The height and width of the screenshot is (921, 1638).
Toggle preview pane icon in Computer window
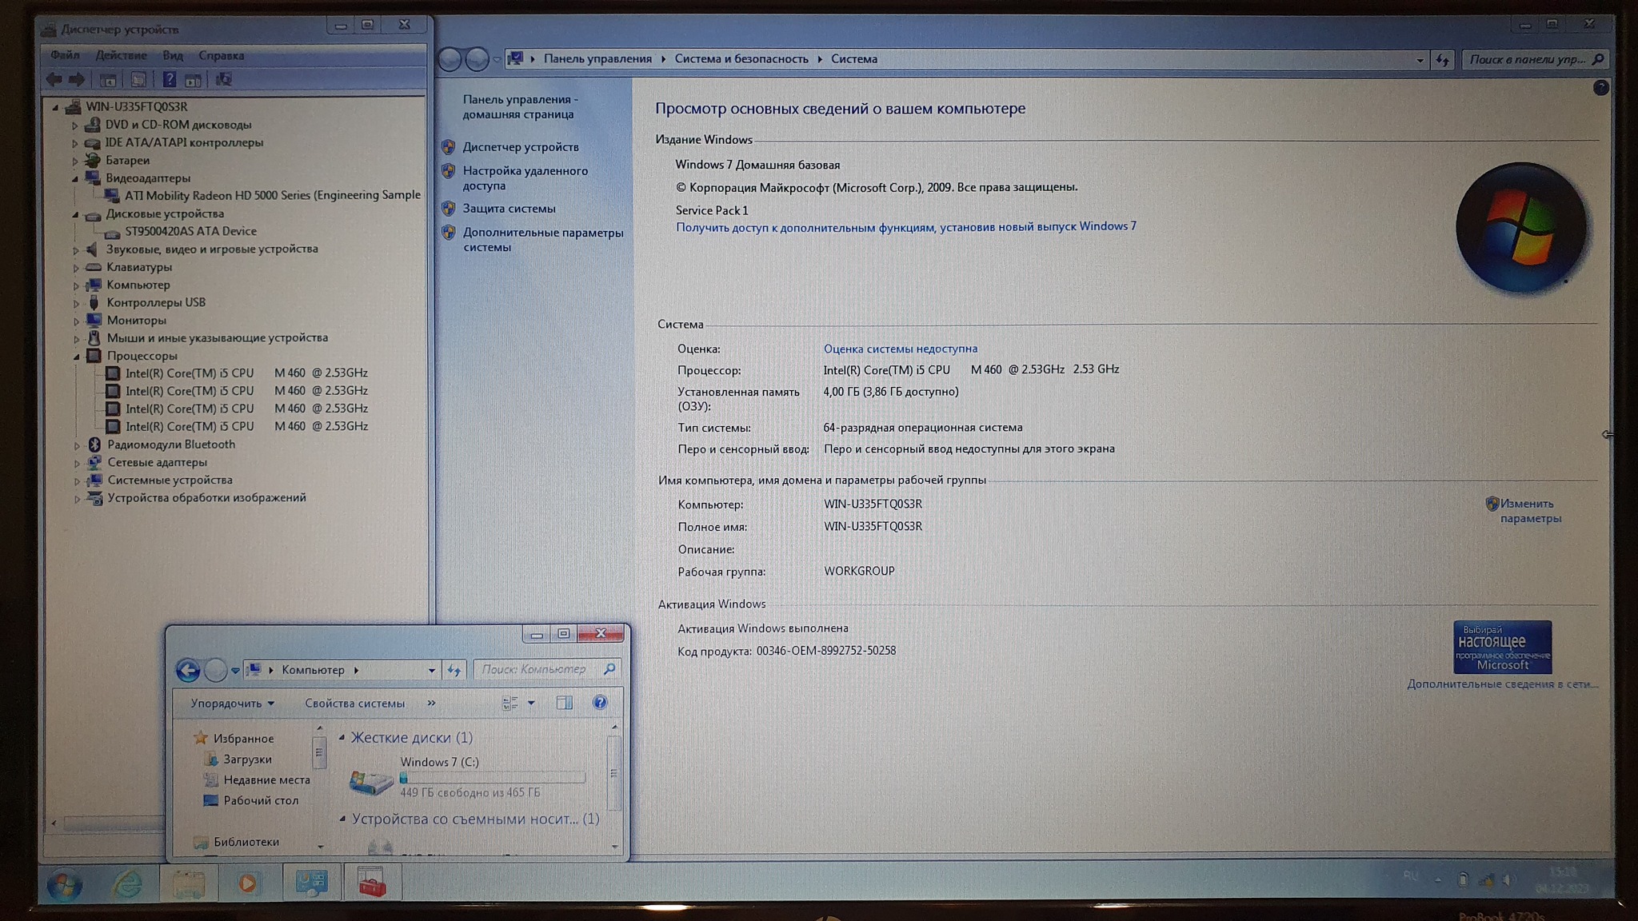tap(564, 703)
